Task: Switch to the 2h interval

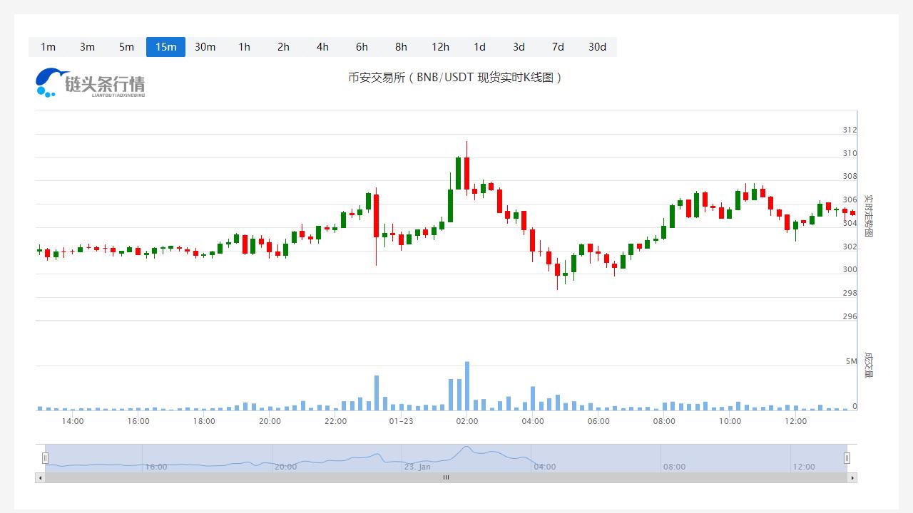Action: (283, 47)
